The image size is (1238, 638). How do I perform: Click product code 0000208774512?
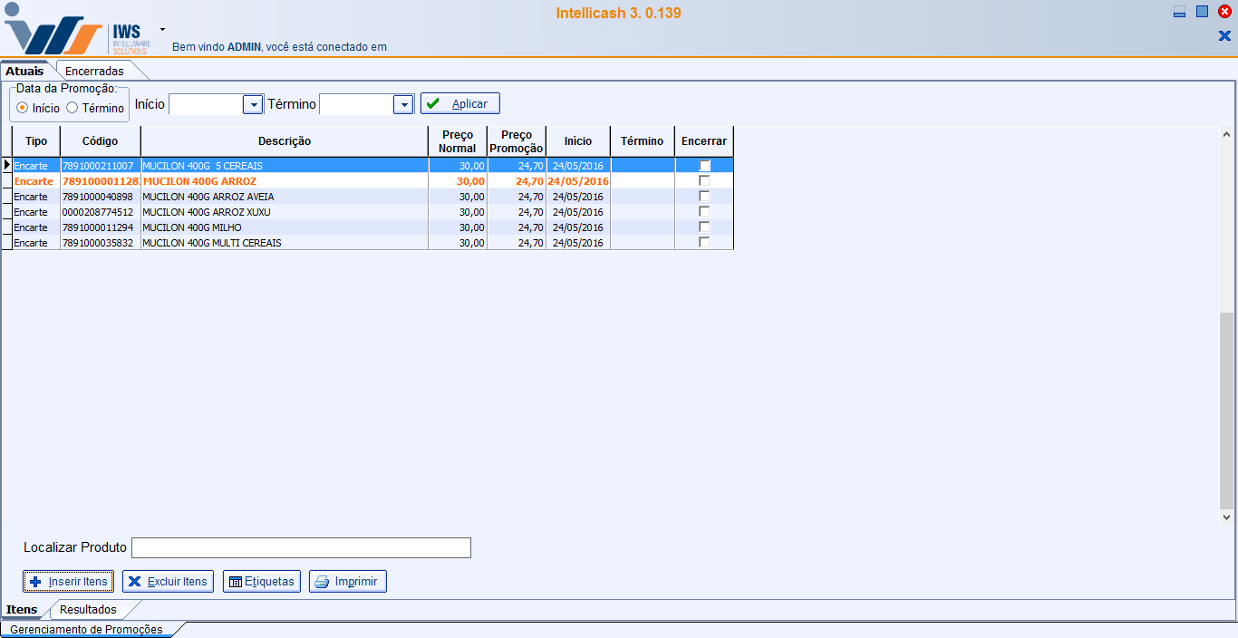point(98,212)
